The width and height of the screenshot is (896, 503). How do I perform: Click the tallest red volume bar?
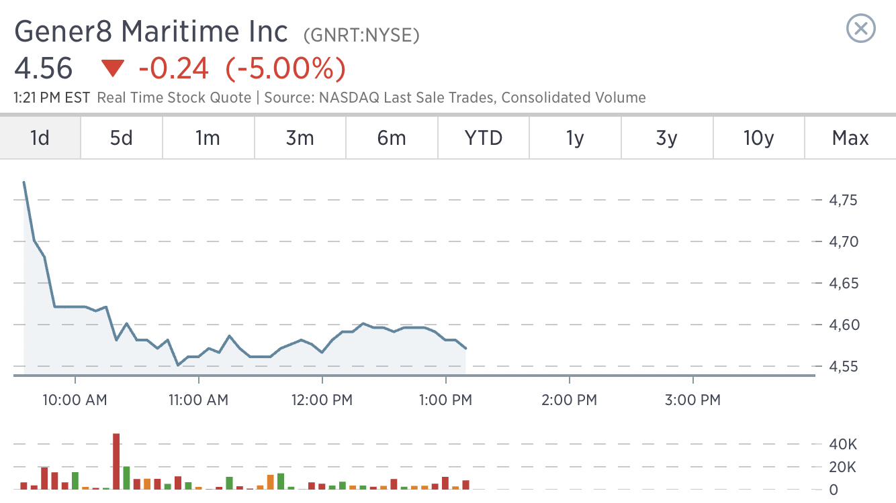click(116, 461)
